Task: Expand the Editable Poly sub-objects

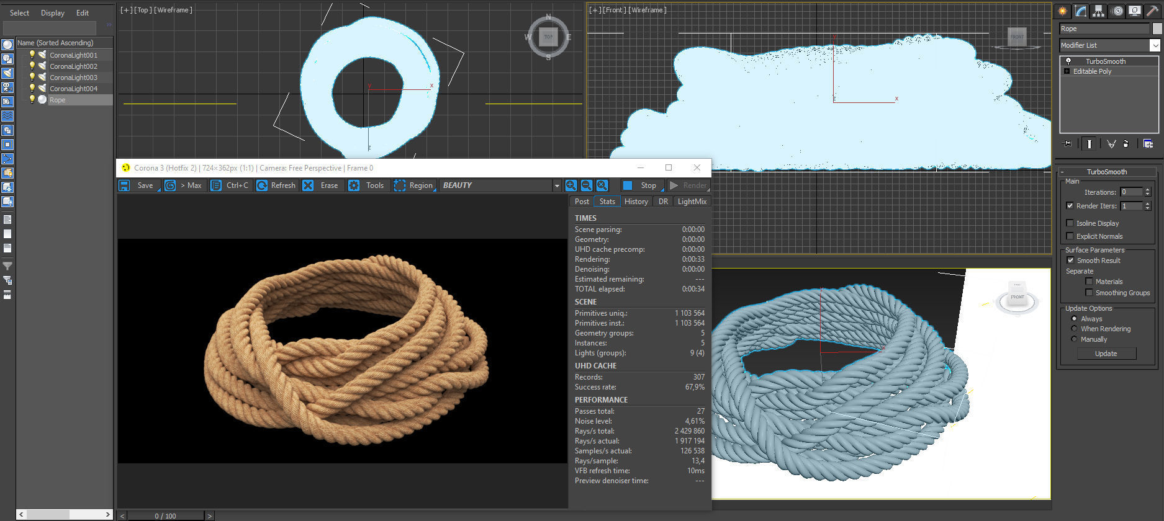Action: (1067, 71)
